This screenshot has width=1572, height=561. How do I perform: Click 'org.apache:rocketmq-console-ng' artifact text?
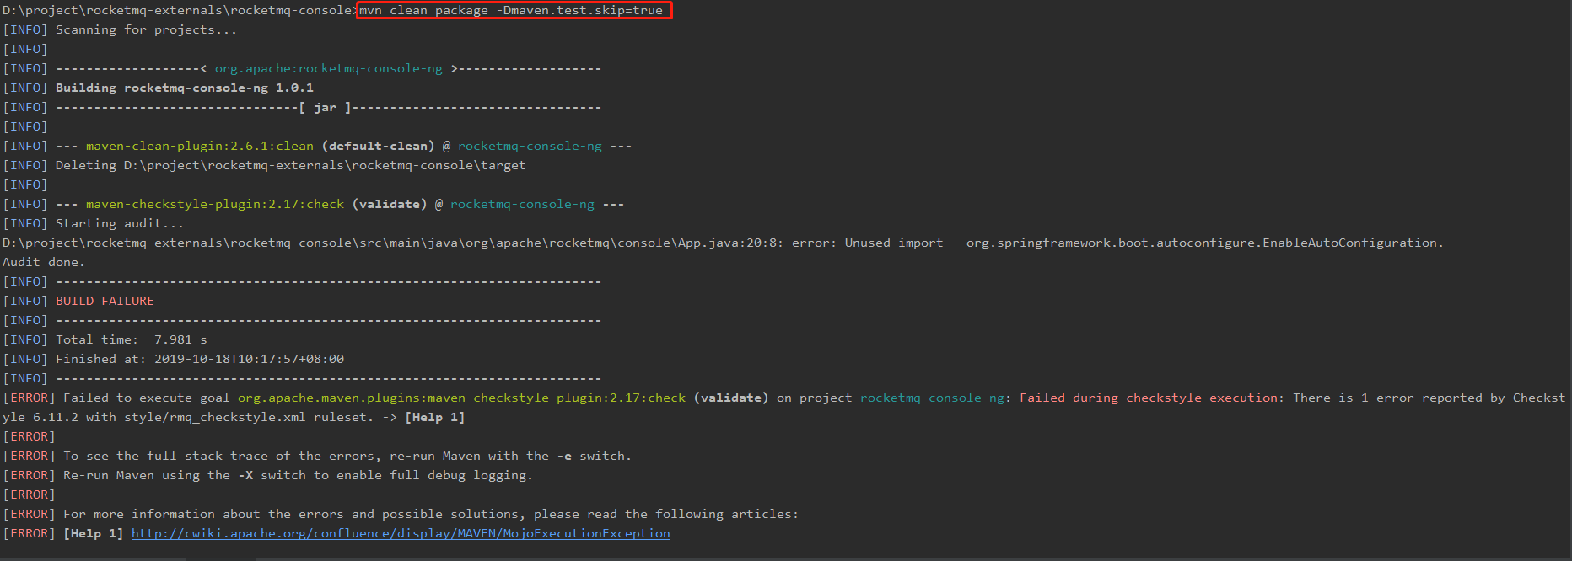coord(328,68)
